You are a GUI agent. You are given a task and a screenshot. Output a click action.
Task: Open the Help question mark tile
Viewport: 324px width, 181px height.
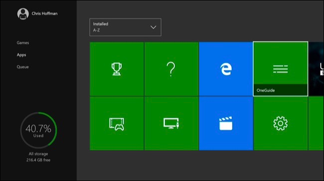point(171,69)
